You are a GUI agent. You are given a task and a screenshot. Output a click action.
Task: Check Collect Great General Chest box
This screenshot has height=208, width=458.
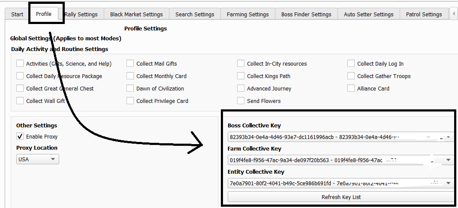click(20, 88)
